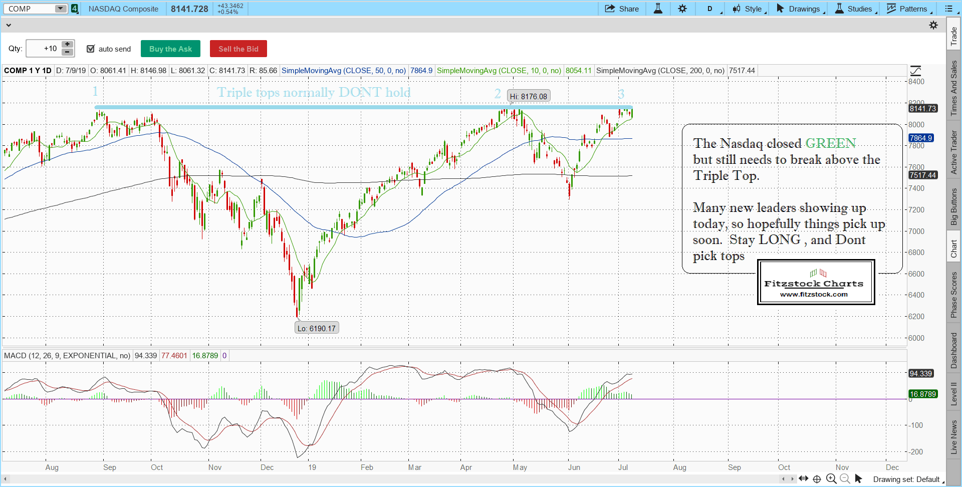Click the horizontal expansion arrows icon
This screenshot has width=962, height=487.
[803, 478]
